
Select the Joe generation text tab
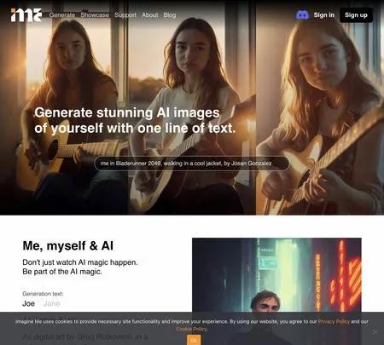click(28, 303)
